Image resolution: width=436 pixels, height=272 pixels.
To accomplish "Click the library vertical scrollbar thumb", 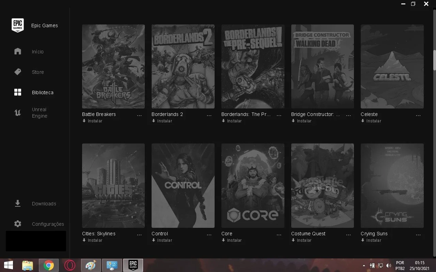I will 434,61.
